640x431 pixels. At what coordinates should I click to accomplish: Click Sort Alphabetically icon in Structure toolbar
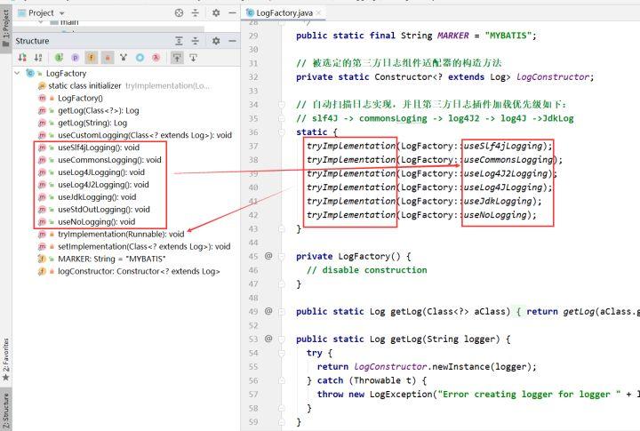(x=38, y=58)
